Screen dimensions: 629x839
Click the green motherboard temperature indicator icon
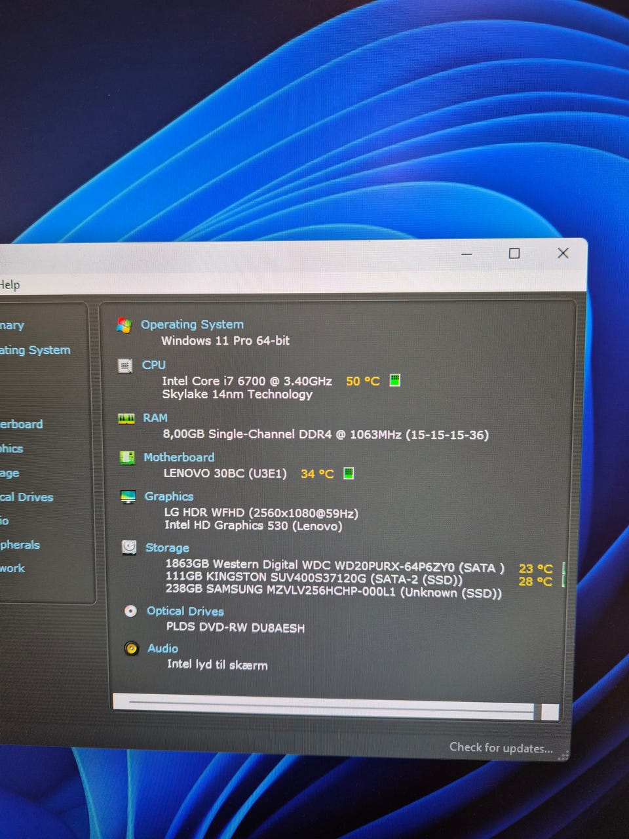coord(349,473)
